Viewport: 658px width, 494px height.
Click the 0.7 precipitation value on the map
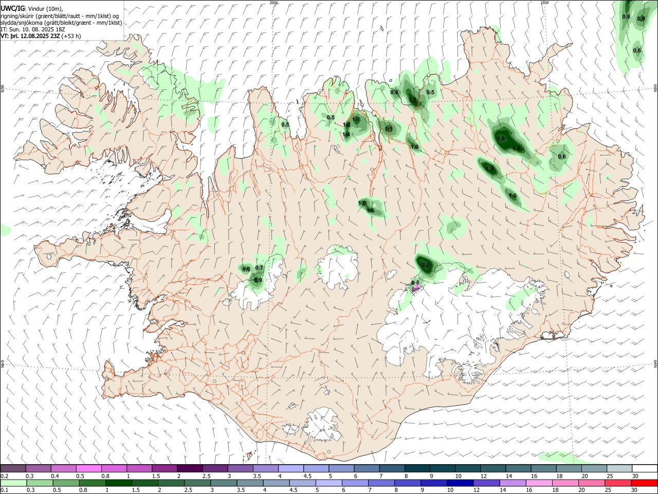(x=259, y=268)
